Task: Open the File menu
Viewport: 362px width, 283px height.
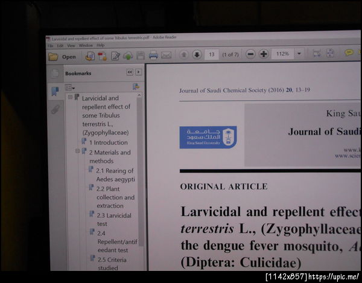Action: [x=50, y=46]
